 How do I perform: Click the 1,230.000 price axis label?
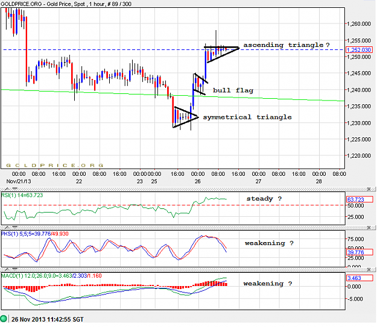click(x=359, y=123)
